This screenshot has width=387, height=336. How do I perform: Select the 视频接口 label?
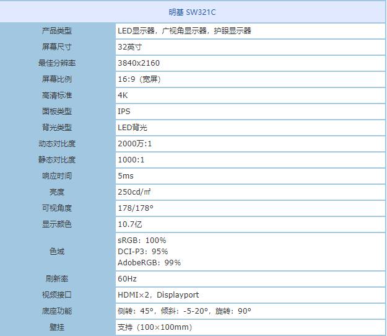point(57,294)
